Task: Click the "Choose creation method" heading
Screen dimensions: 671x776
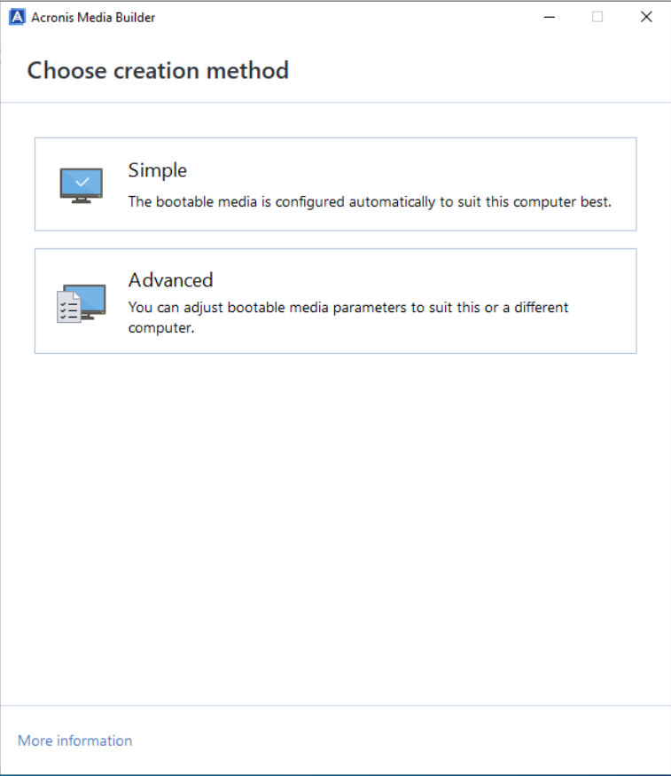Action: [158, 70]
